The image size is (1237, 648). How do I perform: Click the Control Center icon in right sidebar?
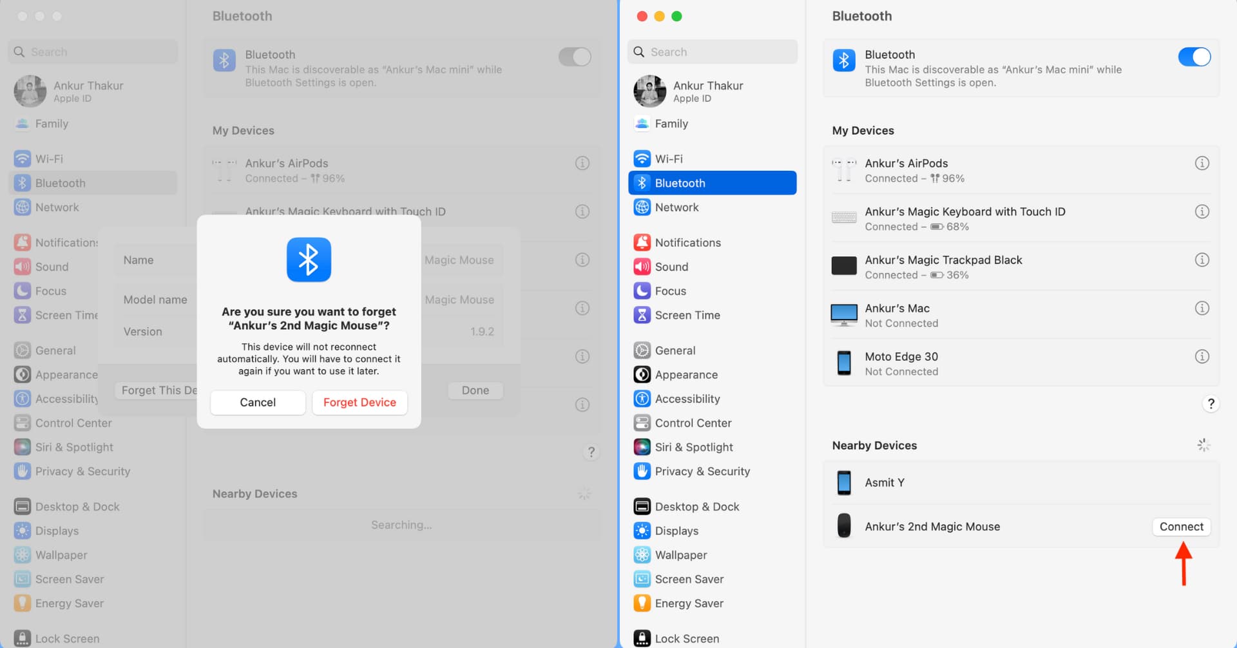point(642,423)
